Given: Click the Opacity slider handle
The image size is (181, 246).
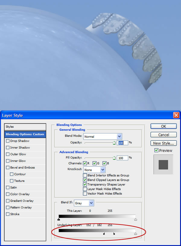Looking at the screenshot, I should click(114, 143).
